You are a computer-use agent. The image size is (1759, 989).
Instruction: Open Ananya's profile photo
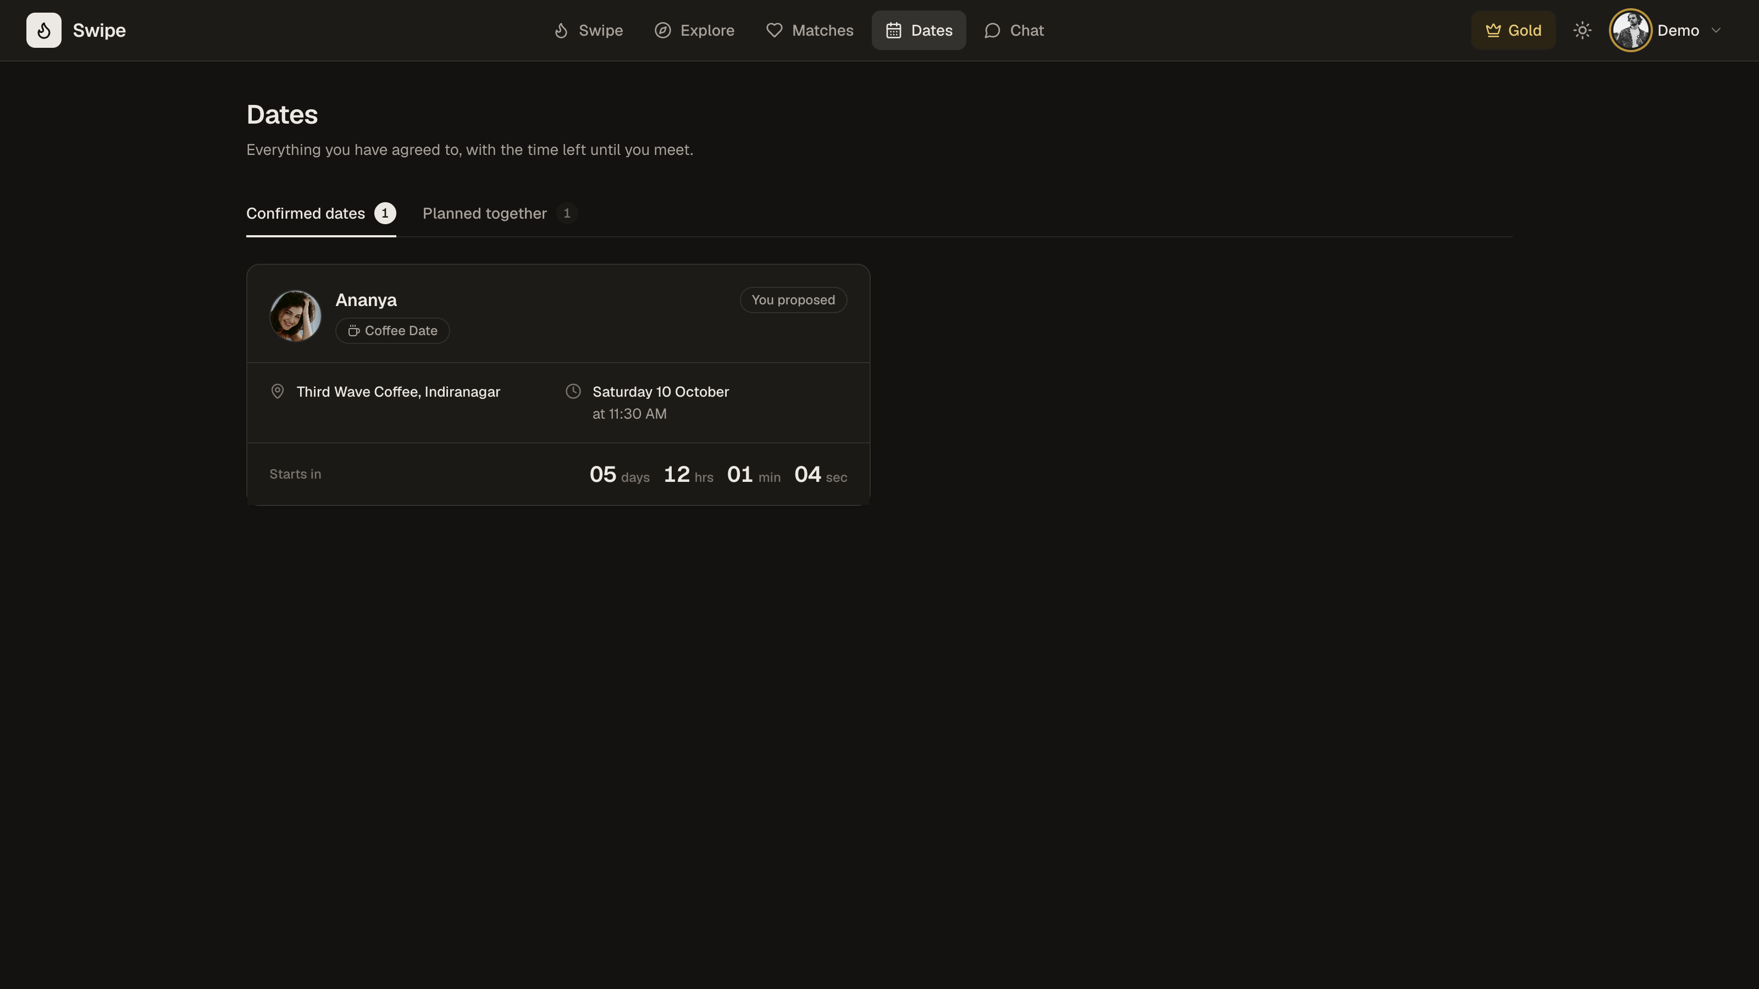tap(296, 316)
